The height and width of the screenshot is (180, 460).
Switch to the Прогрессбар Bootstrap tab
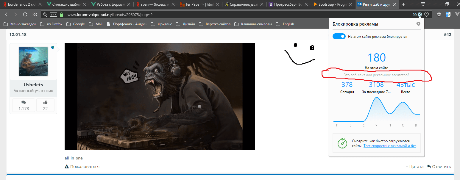(x=289, y=4)
